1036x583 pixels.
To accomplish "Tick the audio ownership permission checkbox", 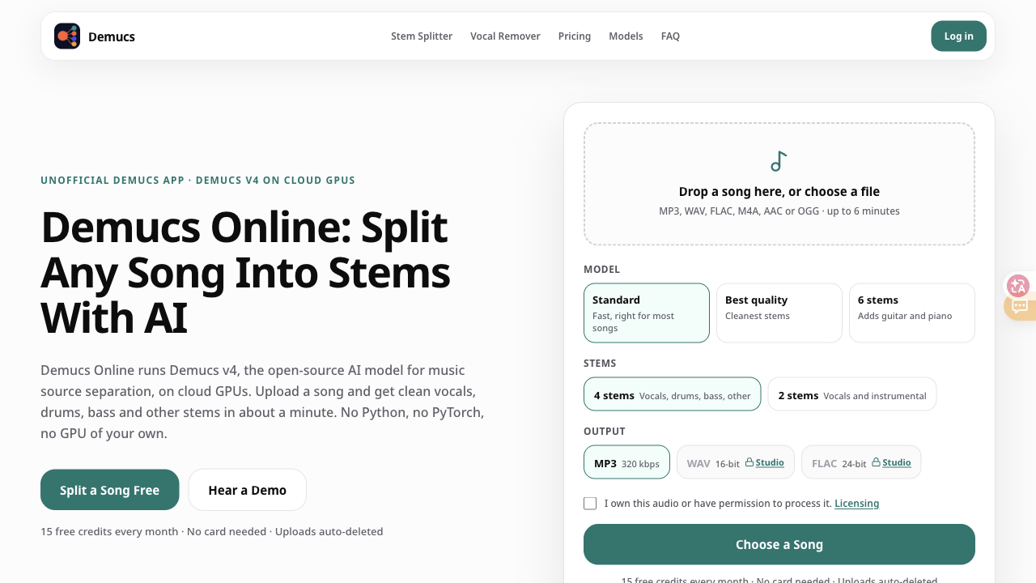I will (x=590, y=504).
